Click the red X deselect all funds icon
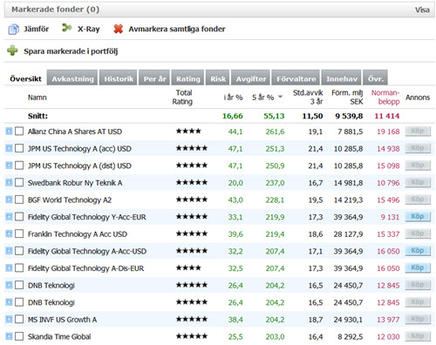This screenshot has width=436, height=345. (x=118, y=29)
